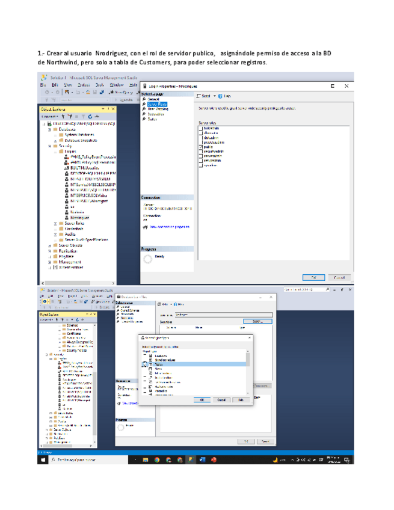394x510 pixels.
Task: Click the Help icon in Login Properties toolbar
Action: [x=221, y=96]
